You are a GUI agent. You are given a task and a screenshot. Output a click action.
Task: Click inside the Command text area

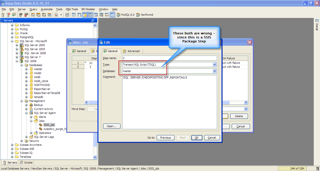169,102
